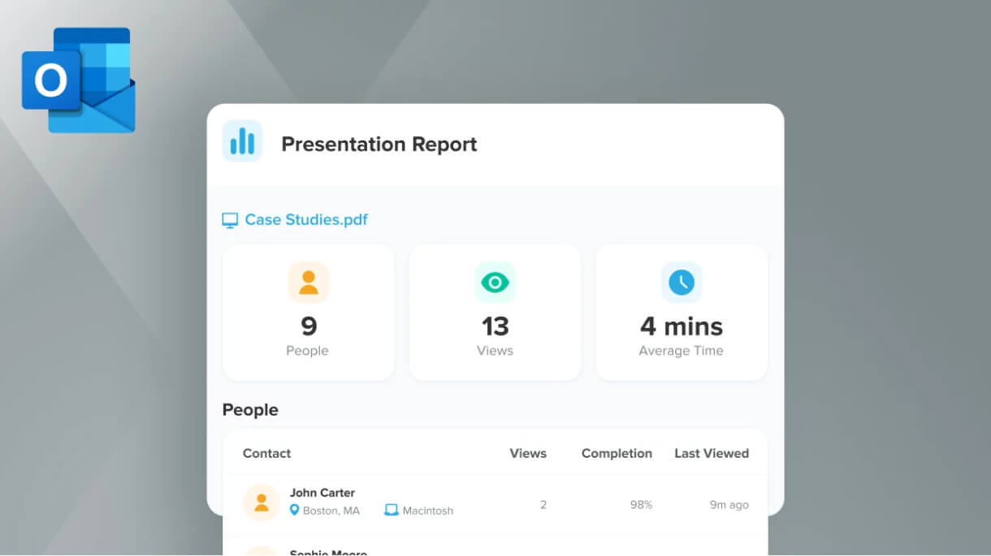Click the Views label under 13
The height and width of the screenshot is (556, 991).
[x=495, y=351]
